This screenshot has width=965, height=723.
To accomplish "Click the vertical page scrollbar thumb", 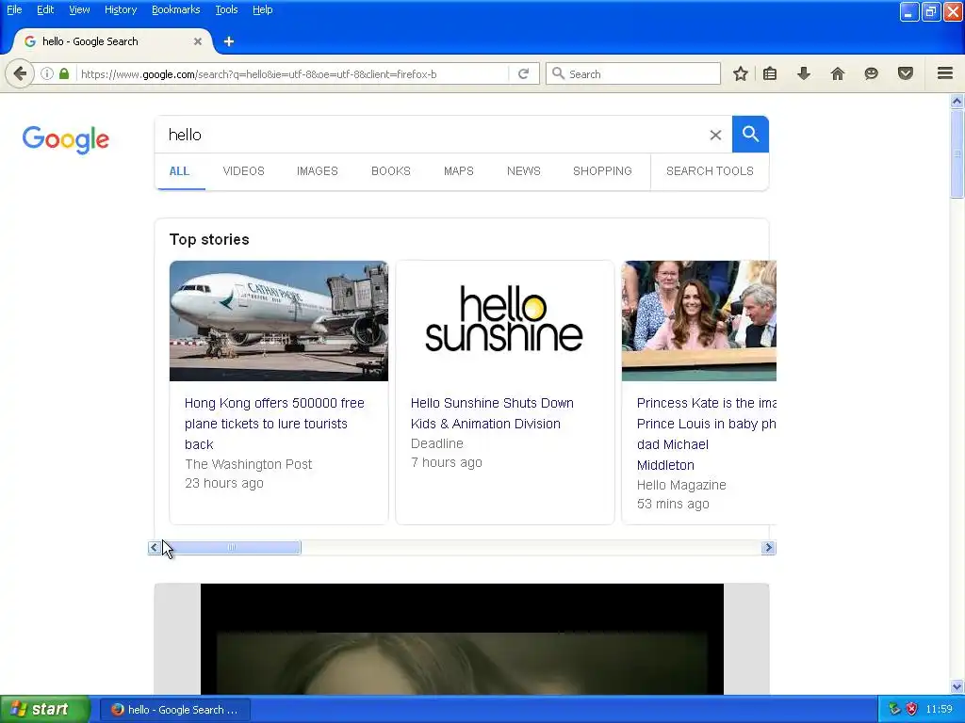I will pyautogui.click(x=957, y=153).
